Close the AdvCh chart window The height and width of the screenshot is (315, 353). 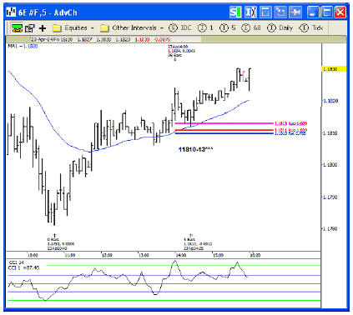coord(340,12)
